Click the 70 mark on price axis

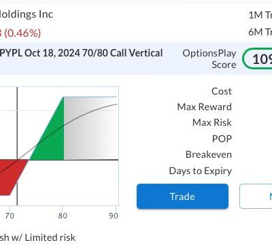[x=10, y=216]
